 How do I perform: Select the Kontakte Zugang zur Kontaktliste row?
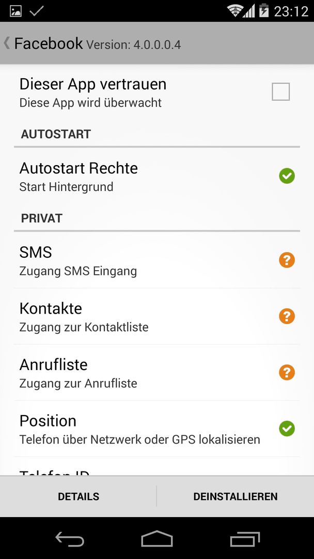click(157, 317)
